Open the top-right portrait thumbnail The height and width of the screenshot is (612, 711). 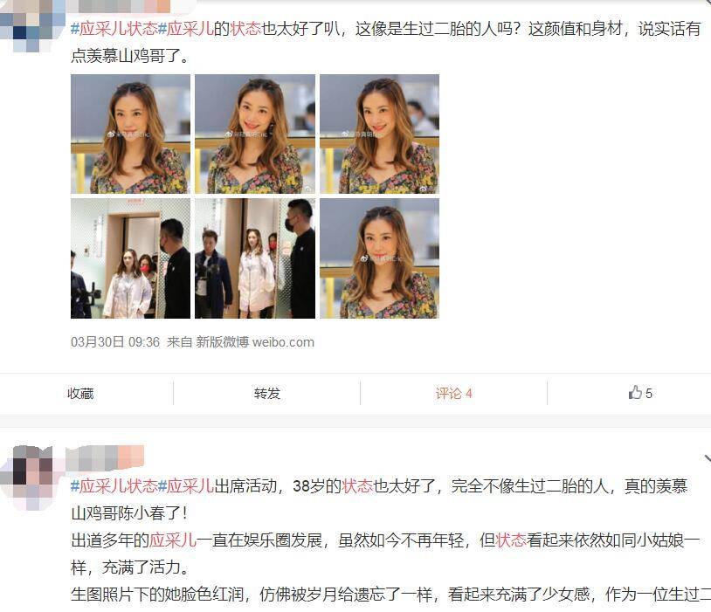380,134
